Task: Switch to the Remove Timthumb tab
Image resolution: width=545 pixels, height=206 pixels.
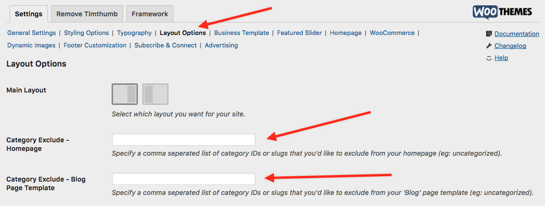Action: [x=87, y=14]
